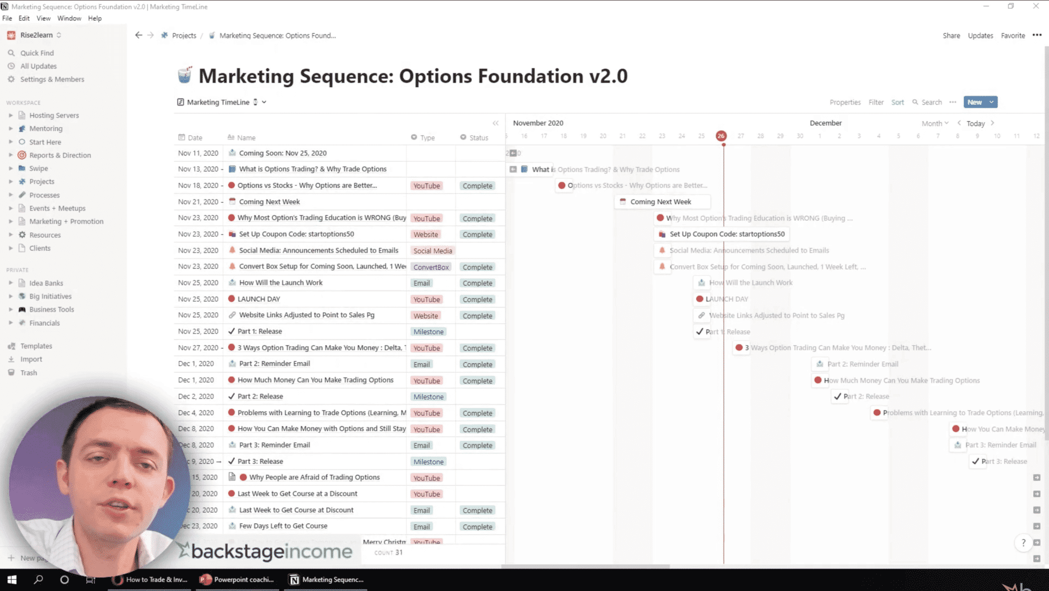Open the three-dot page menu
The height and width of the screenshot is (591, 1049).
point(1037,35)
